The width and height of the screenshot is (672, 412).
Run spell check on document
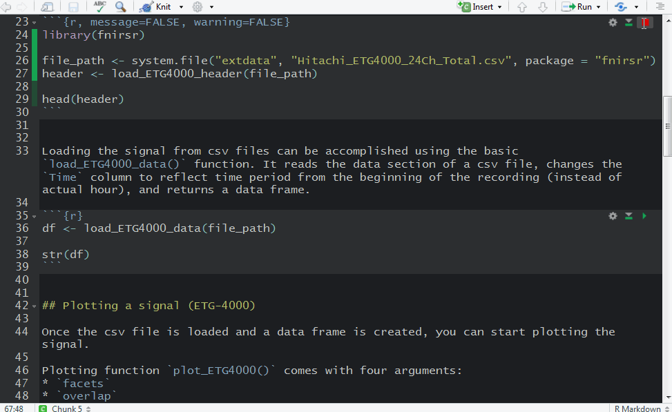tap(99, 6)
